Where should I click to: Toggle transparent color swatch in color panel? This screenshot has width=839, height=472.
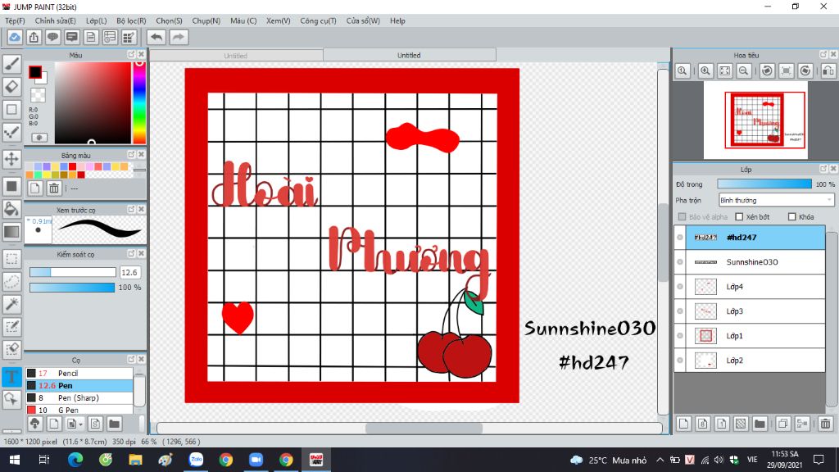pos(38,95)
